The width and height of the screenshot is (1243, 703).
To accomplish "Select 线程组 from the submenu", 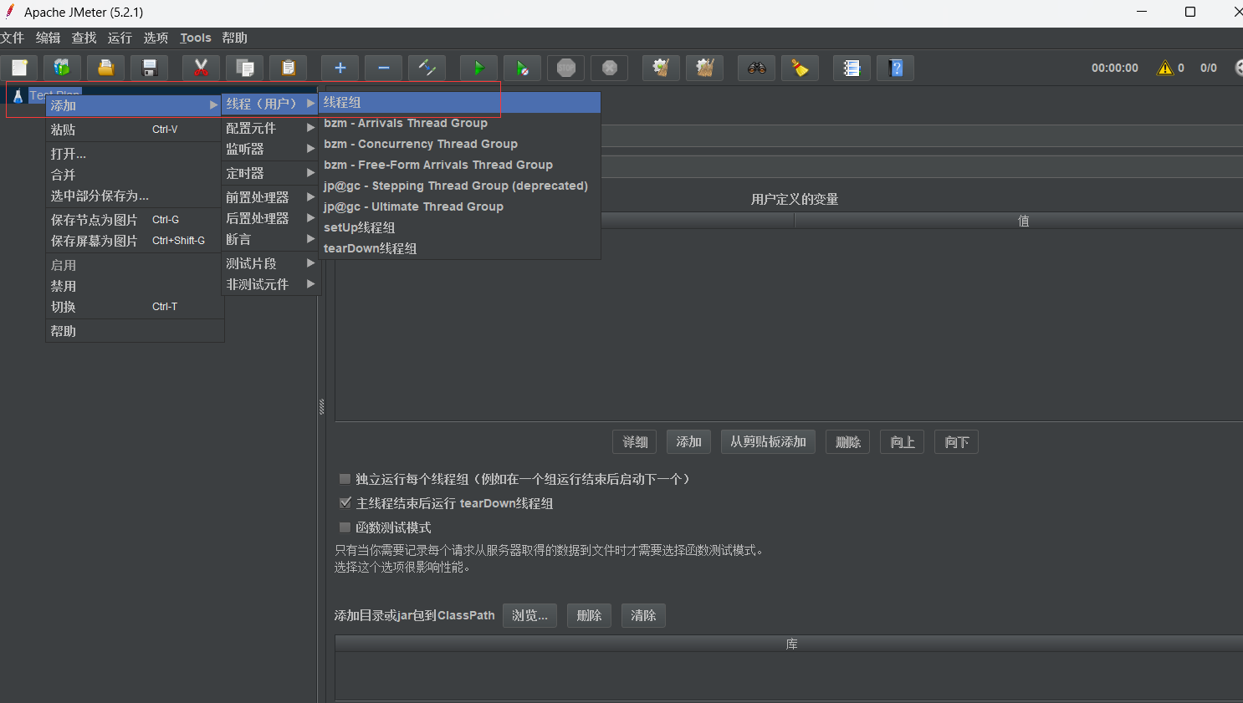I will 460,102.
